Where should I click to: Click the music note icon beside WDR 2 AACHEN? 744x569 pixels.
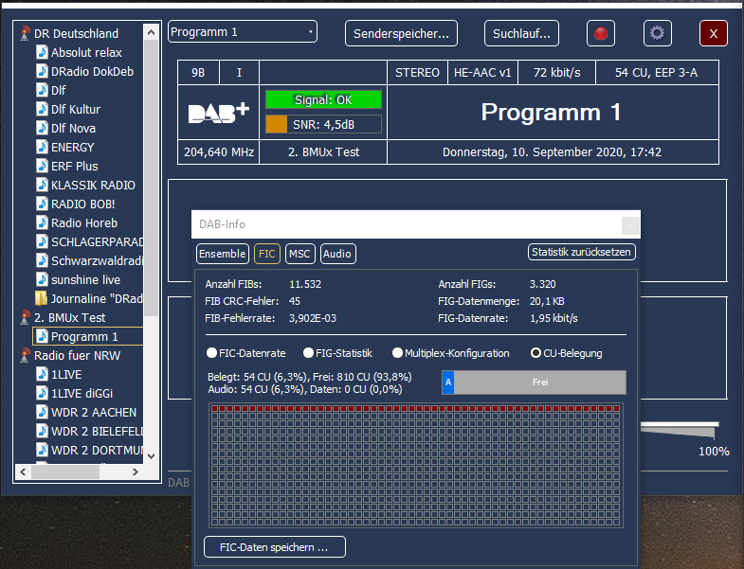pos(42,413)
